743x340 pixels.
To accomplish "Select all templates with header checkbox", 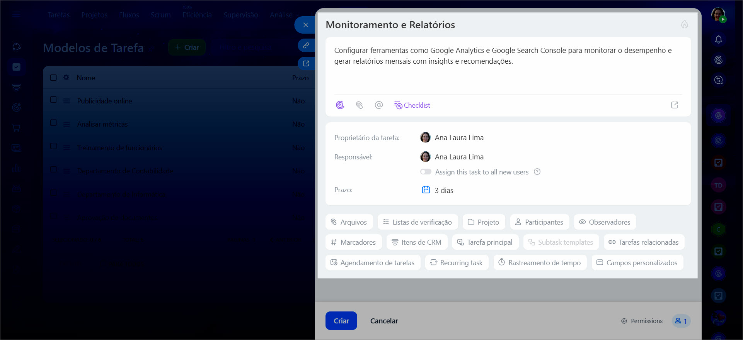I will (54, 78).
